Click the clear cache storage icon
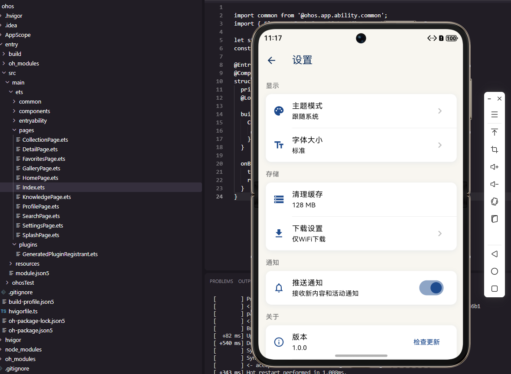 tap(279, 199)
